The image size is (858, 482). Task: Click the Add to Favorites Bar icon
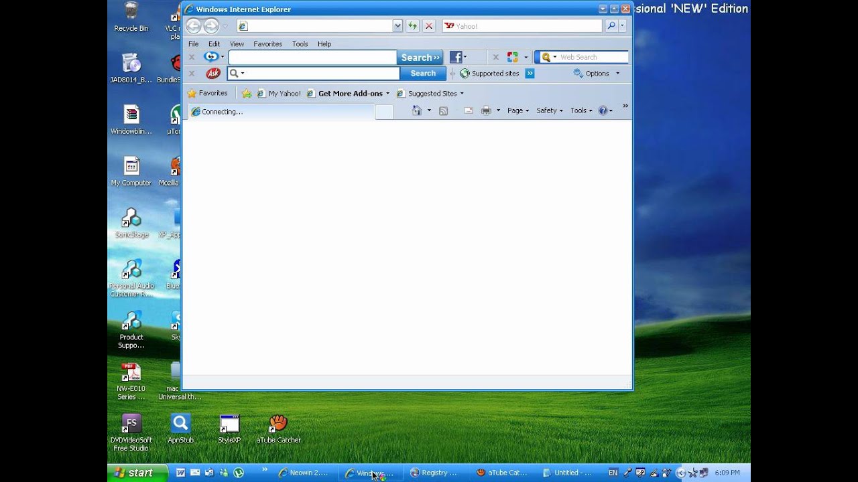pyautogui.click(x=247, y=94)
